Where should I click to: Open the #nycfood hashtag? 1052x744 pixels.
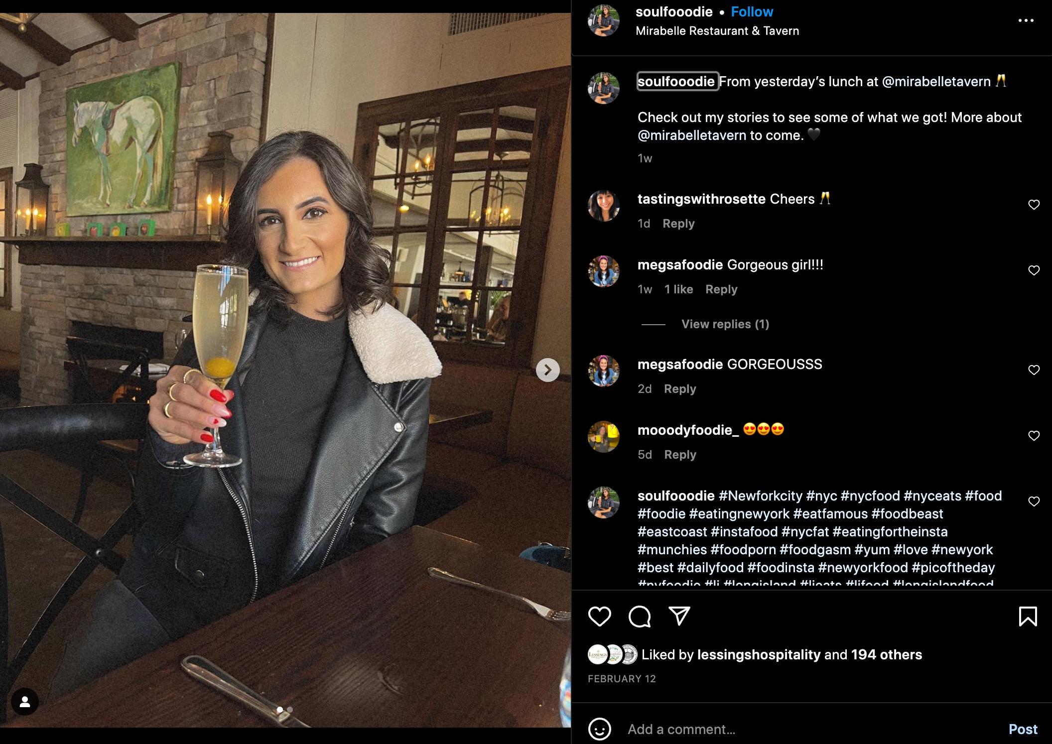tap(870, 496)
